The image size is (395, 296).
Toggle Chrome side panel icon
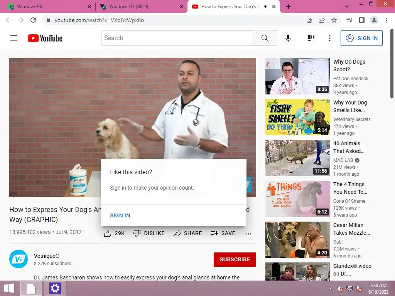pyautogui.click(x=362, y=20)
